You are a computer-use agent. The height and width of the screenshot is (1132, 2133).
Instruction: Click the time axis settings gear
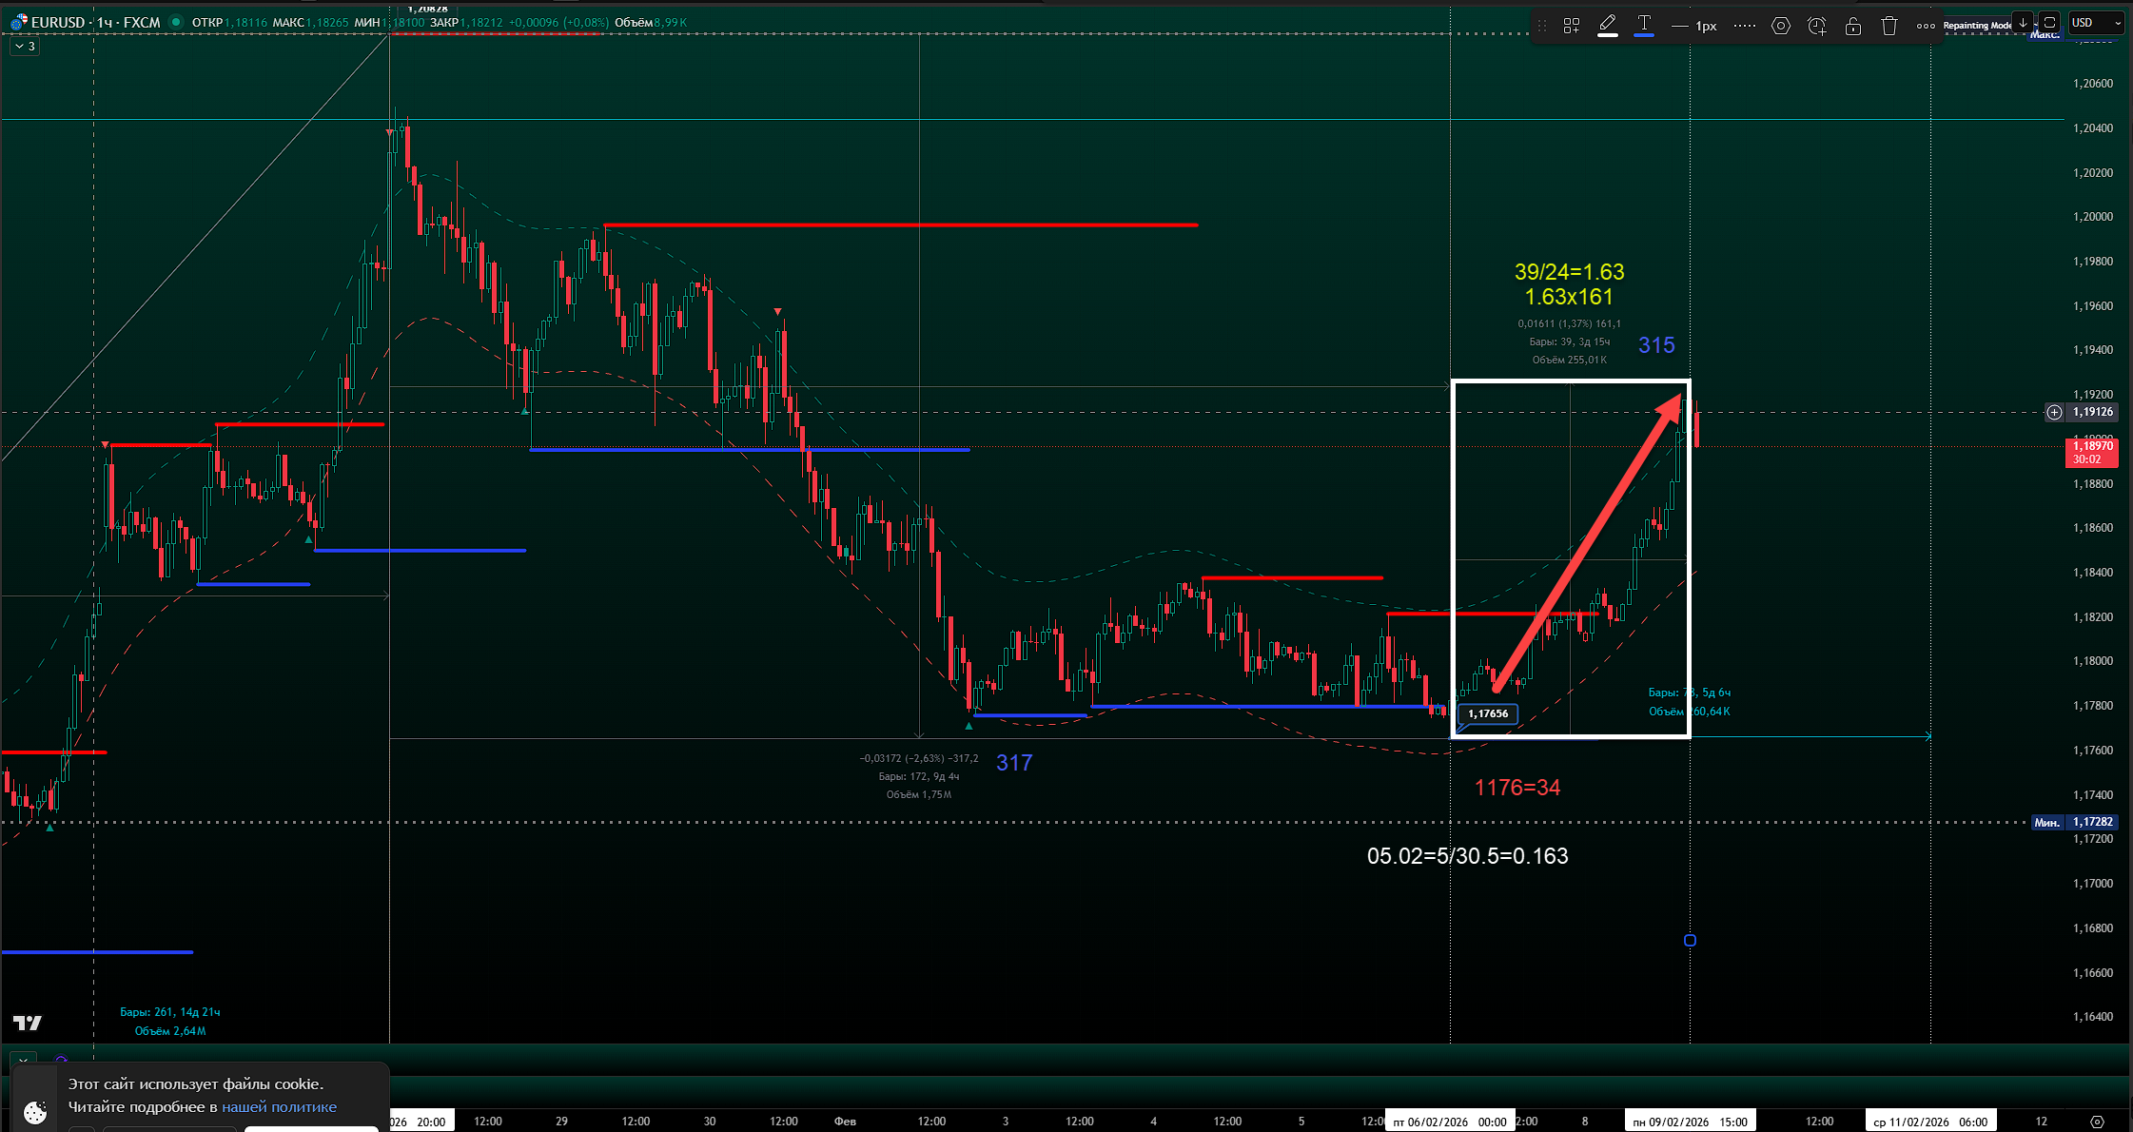tap(2097, 1122)
